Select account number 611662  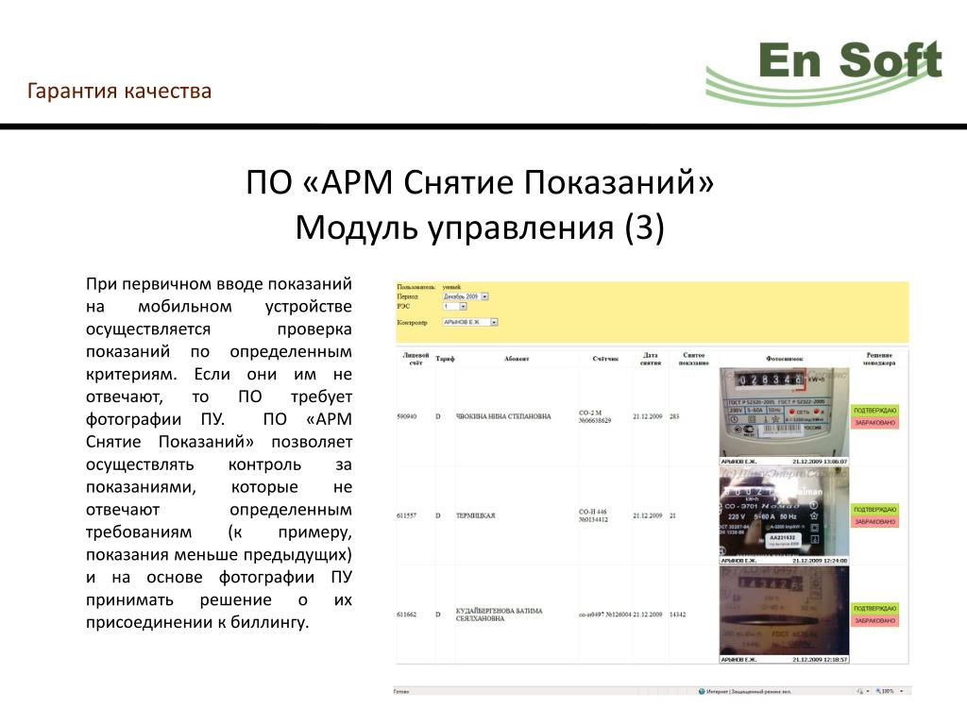tap(406, 615)
